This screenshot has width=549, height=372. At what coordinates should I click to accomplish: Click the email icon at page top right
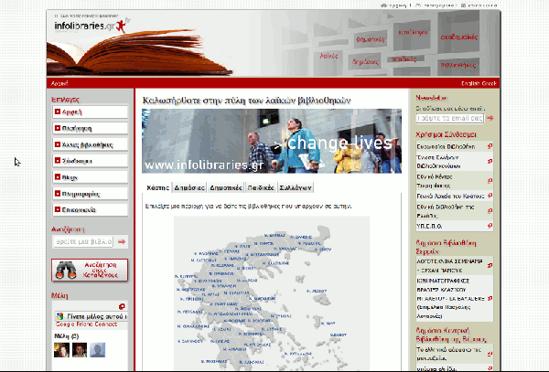463,5
